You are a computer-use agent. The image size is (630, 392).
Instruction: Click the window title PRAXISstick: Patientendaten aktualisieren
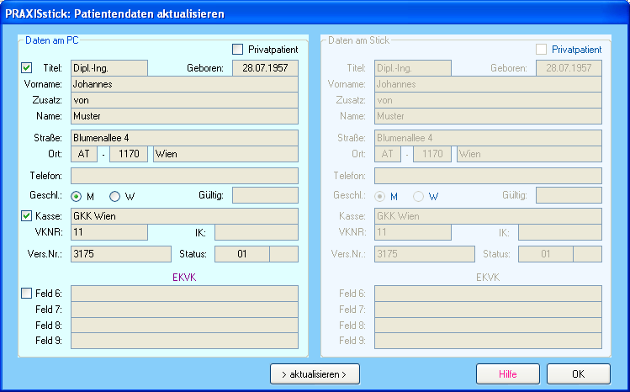pos(115,14)
